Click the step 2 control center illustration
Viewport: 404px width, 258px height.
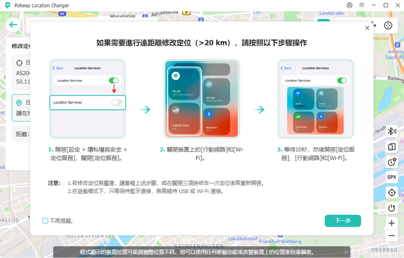click(202, 99)
